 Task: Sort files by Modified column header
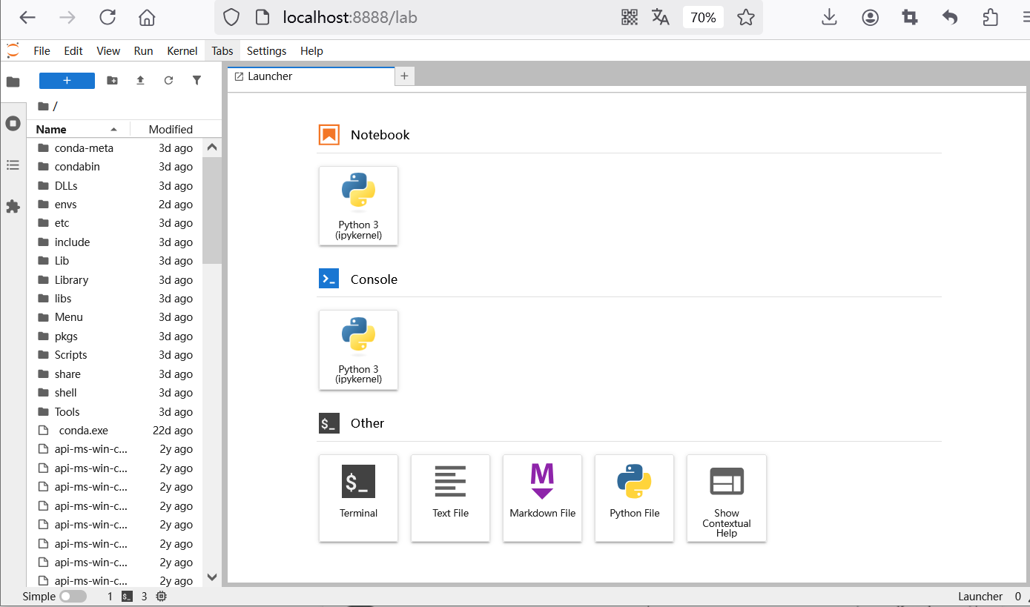pos(171,129)
